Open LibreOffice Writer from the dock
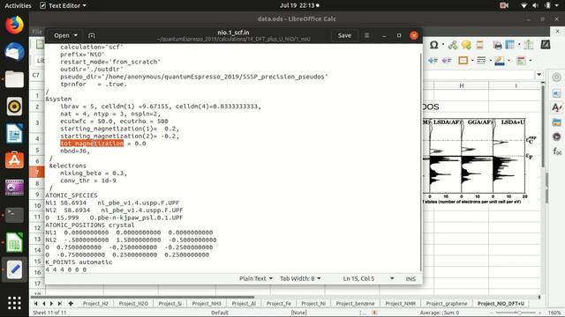565x317 pixels. [14, 134]
